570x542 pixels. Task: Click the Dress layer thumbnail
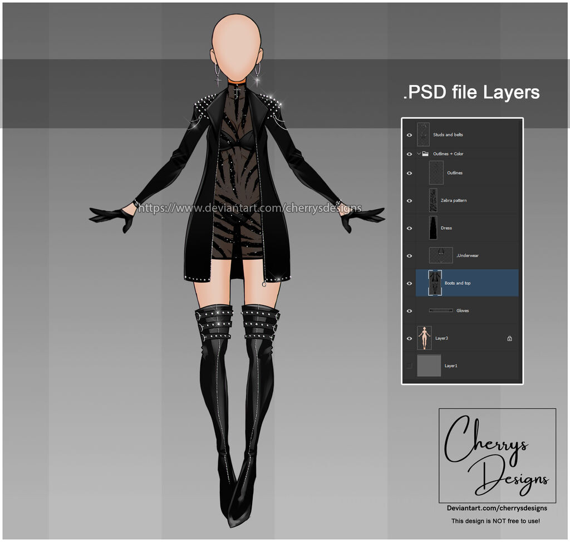[x=433, y=228]
